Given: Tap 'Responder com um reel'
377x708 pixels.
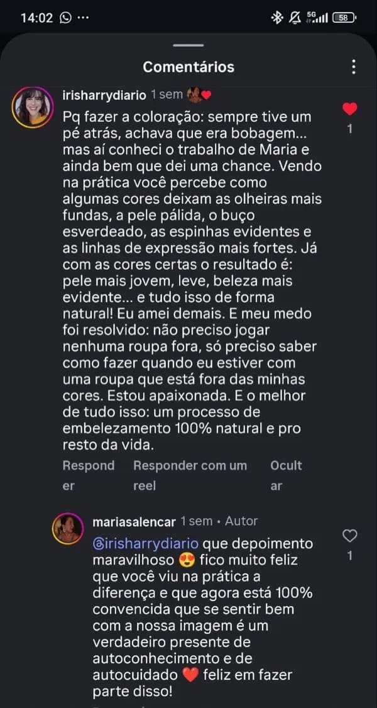Looking at the screenshot, I should click(190, 475).
